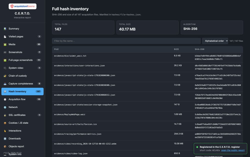Click the Objects report box icon
The height and width of the screenshot is (157, 250).
(5, 146)
